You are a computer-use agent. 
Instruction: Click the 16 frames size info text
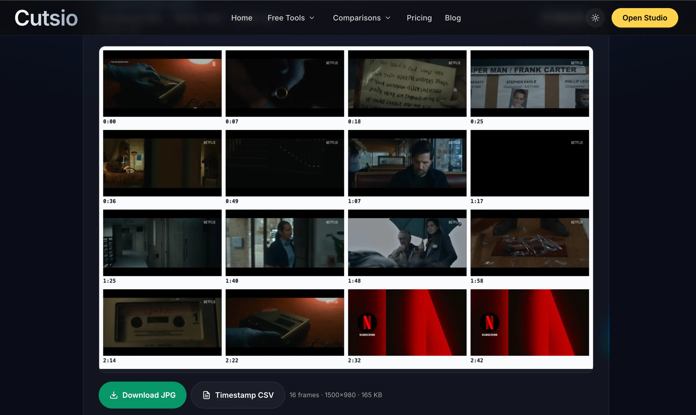pyautogui.click(x=336, y=395)
